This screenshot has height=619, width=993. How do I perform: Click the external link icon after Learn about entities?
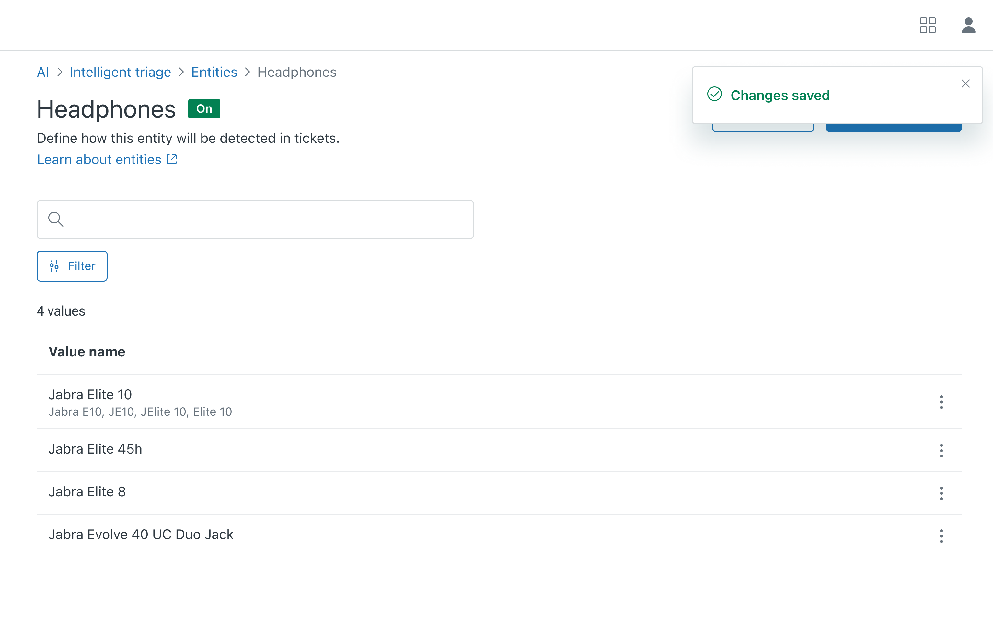coord(172,159)
